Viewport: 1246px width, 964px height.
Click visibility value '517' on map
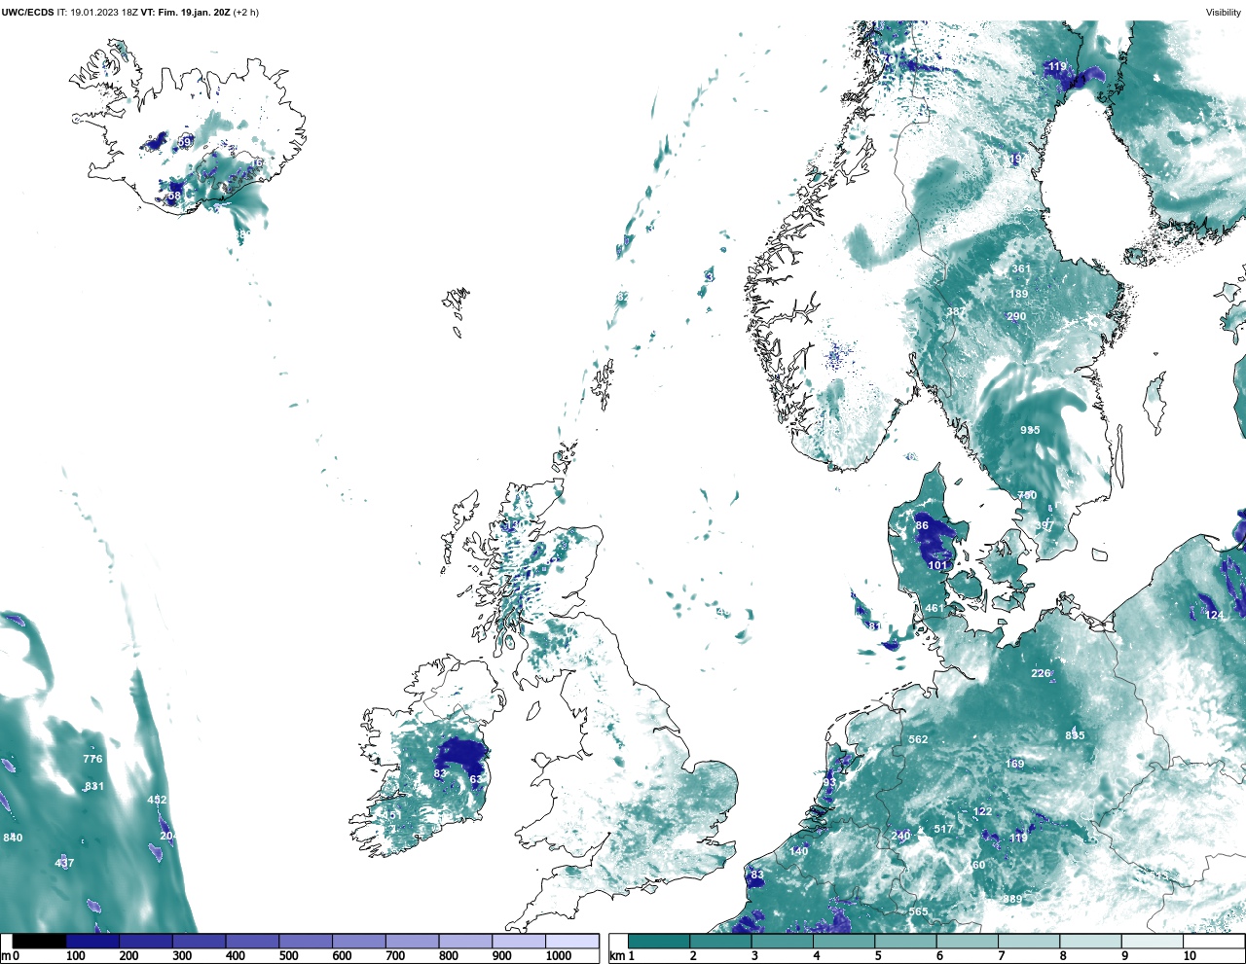[943, 829]
